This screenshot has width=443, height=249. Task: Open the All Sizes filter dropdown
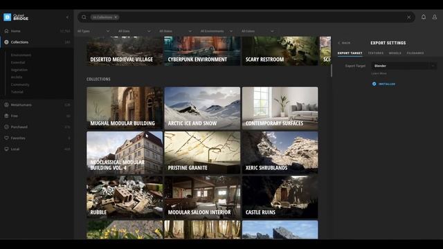[134, 31]
